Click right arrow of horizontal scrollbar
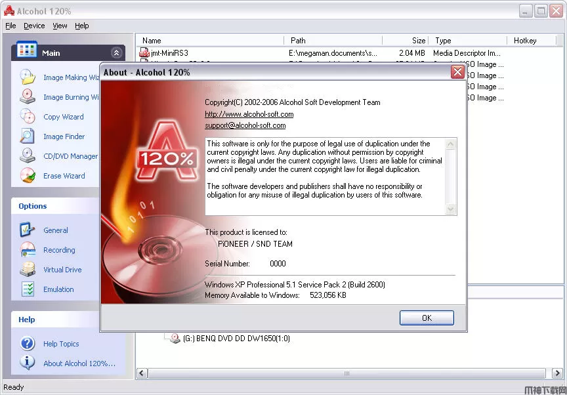 557,373
